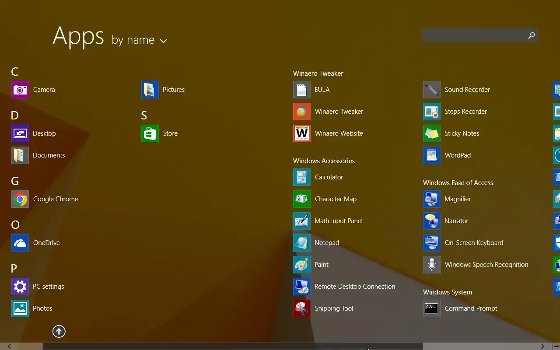Click the scrollbar left arrow
Screen dimensions: 560x350
(9, 346)
